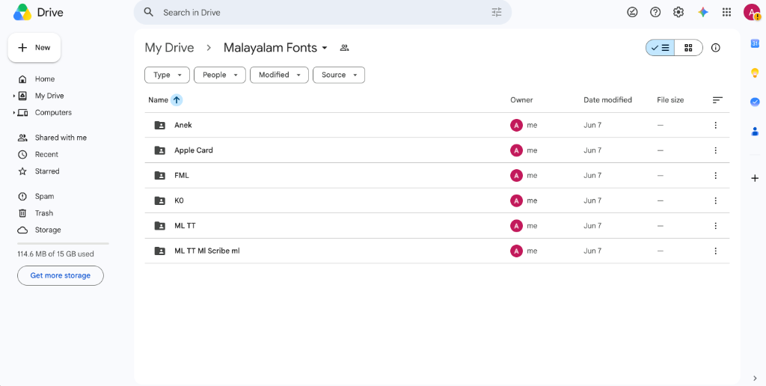Screen dimensions: 766x386
Task: Click the search magnifier icon
Action: pos(149,12)
